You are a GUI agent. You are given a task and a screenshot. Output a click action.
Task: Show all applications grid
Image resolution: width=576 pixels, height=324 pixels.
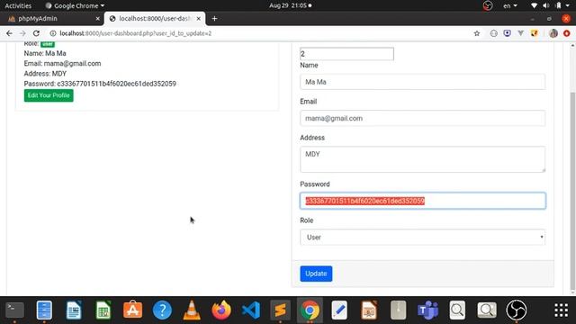[561, 310]
